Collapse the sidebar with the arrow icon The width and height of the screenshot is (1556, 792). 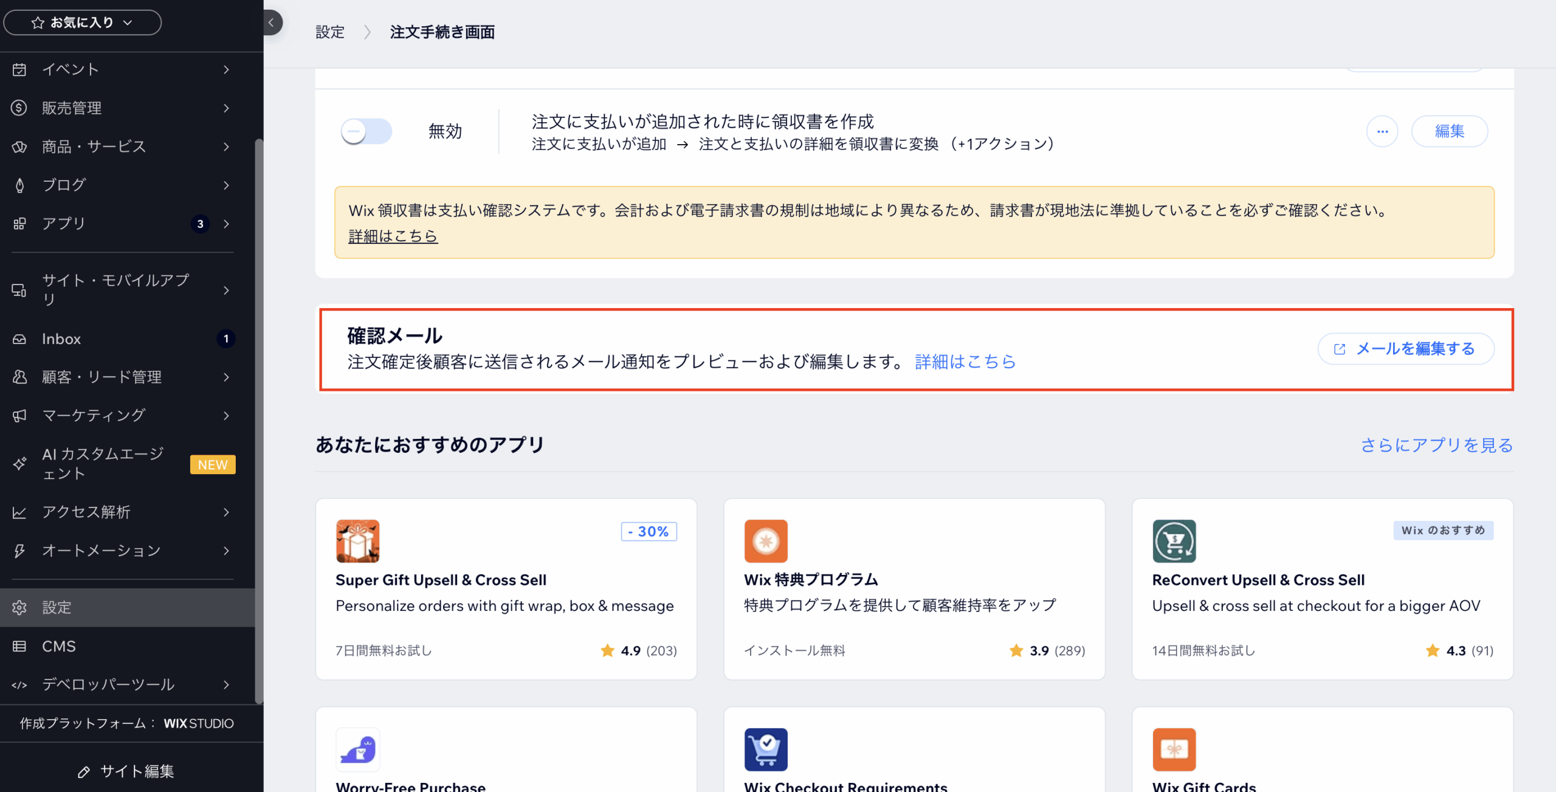tap(272, 23)
